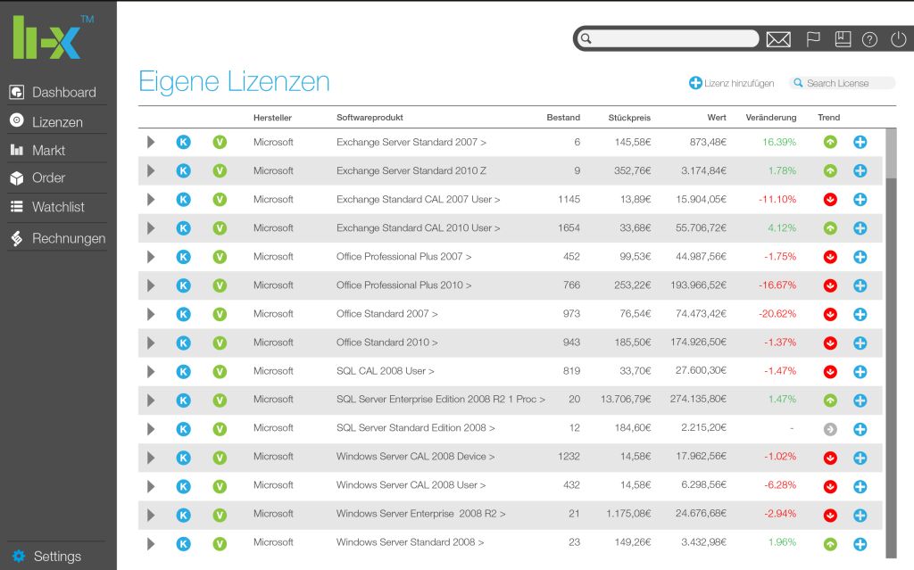Screen dimensions: 914x570
Task: Click the license table vertical scrollbar thumb
Action: pyautogui.click(x=891, y=153)
